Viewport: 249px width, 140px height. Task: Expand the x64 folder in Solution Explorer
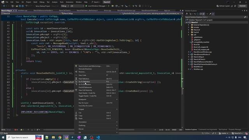(189, 35)
